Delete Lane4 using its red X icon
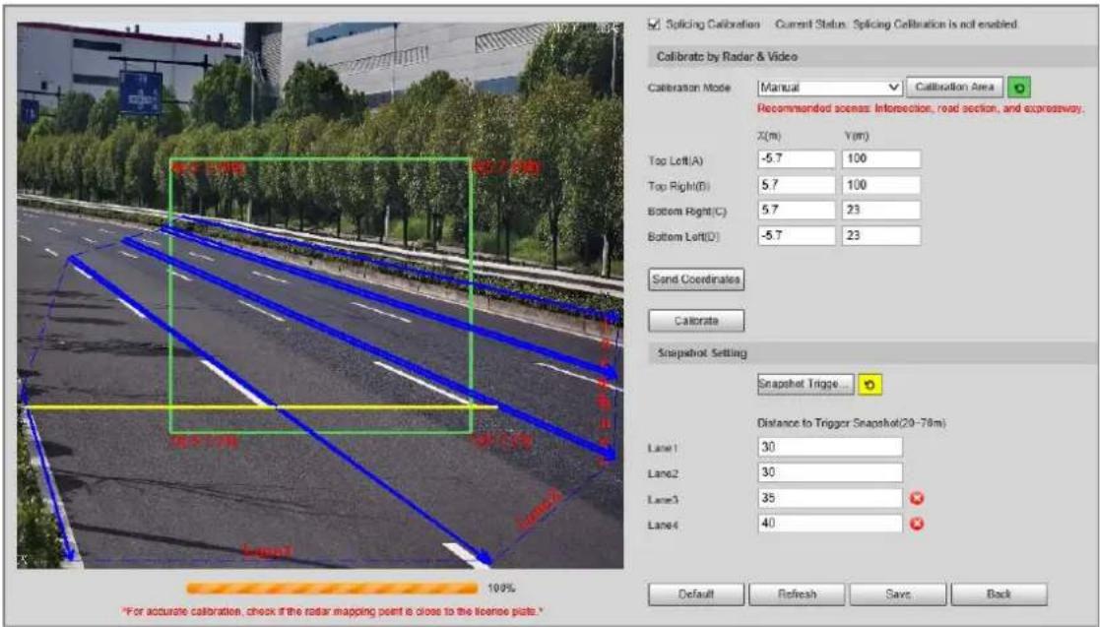This screenshot has height=627, width=1100. 916,524
